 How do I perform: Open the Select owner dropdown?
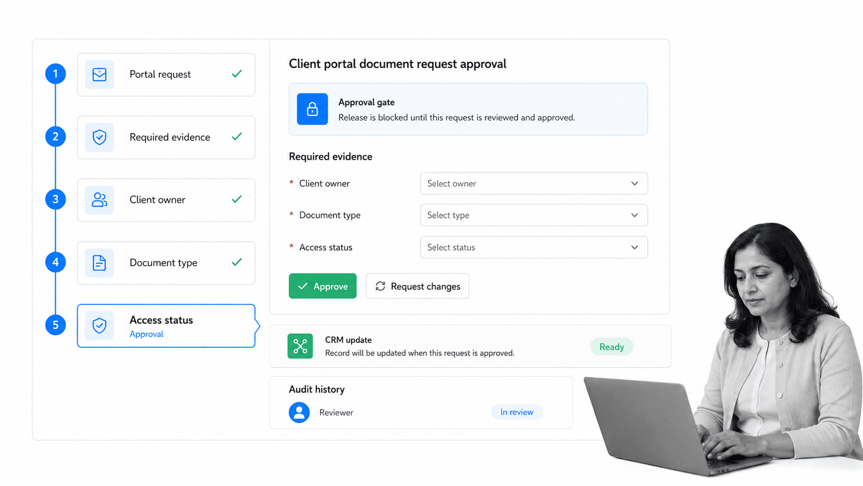(534, 183)
